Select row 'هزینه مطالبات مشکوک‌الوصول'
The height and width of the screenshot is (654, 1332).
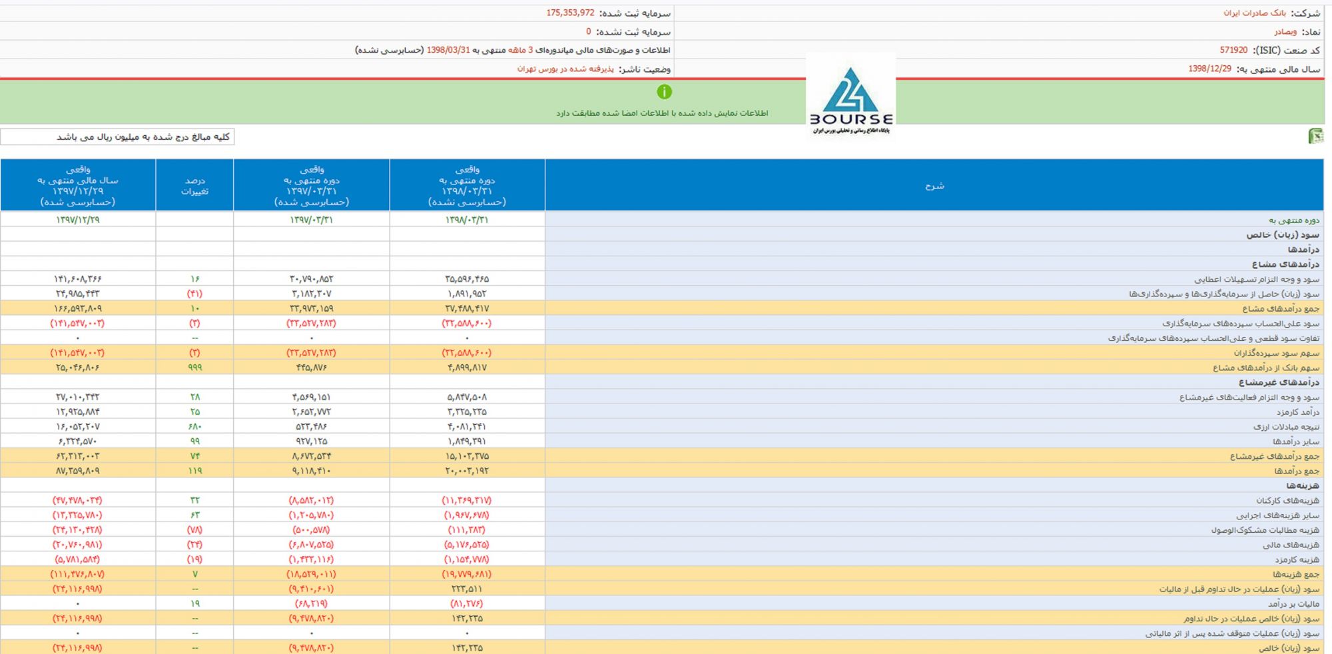[x=662, y=530]
